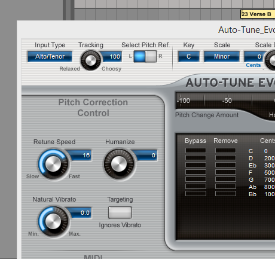Image resolution: width=275 pixels, height=259 pixels.
Task: Enable Bypass for note G
Action: [195, 179]
